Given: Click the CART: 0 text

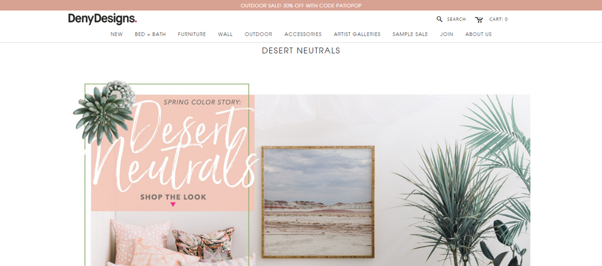Looking at the screenshot, I should click(x=498, y=19).
